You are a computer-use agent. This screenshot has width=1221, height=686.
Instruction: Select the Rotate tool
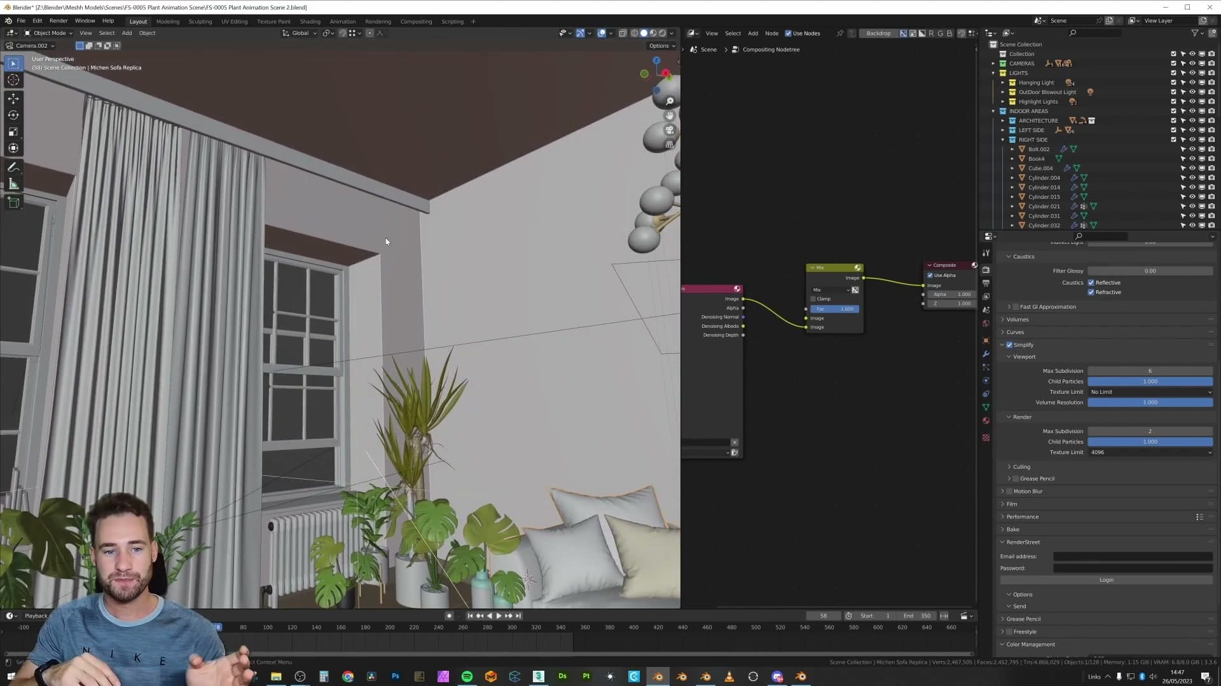[x=13, y=115]
